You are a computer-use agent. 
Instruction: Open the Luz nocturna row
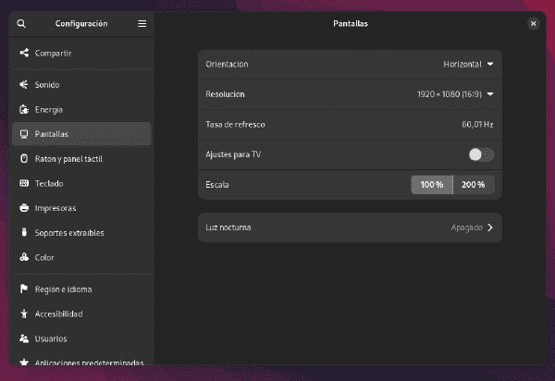click(x=350, y=227)
